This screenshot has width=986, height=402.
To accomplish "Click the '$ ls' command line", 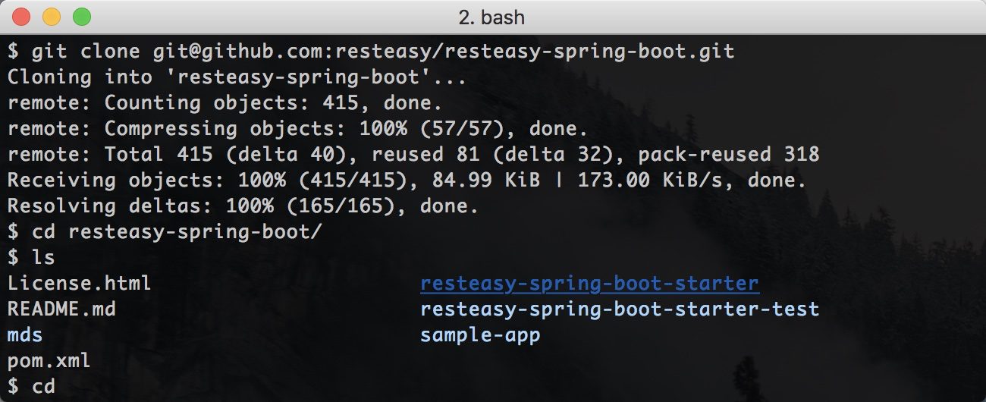I will pos(31,258).
